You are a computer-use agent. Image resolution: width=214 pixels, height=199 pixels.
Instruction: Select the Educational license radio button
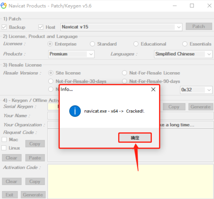[136, 44]
